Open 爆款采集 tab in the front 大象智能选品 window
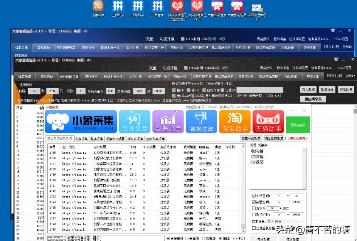357x241 pixels. click(x=25, y=76)
